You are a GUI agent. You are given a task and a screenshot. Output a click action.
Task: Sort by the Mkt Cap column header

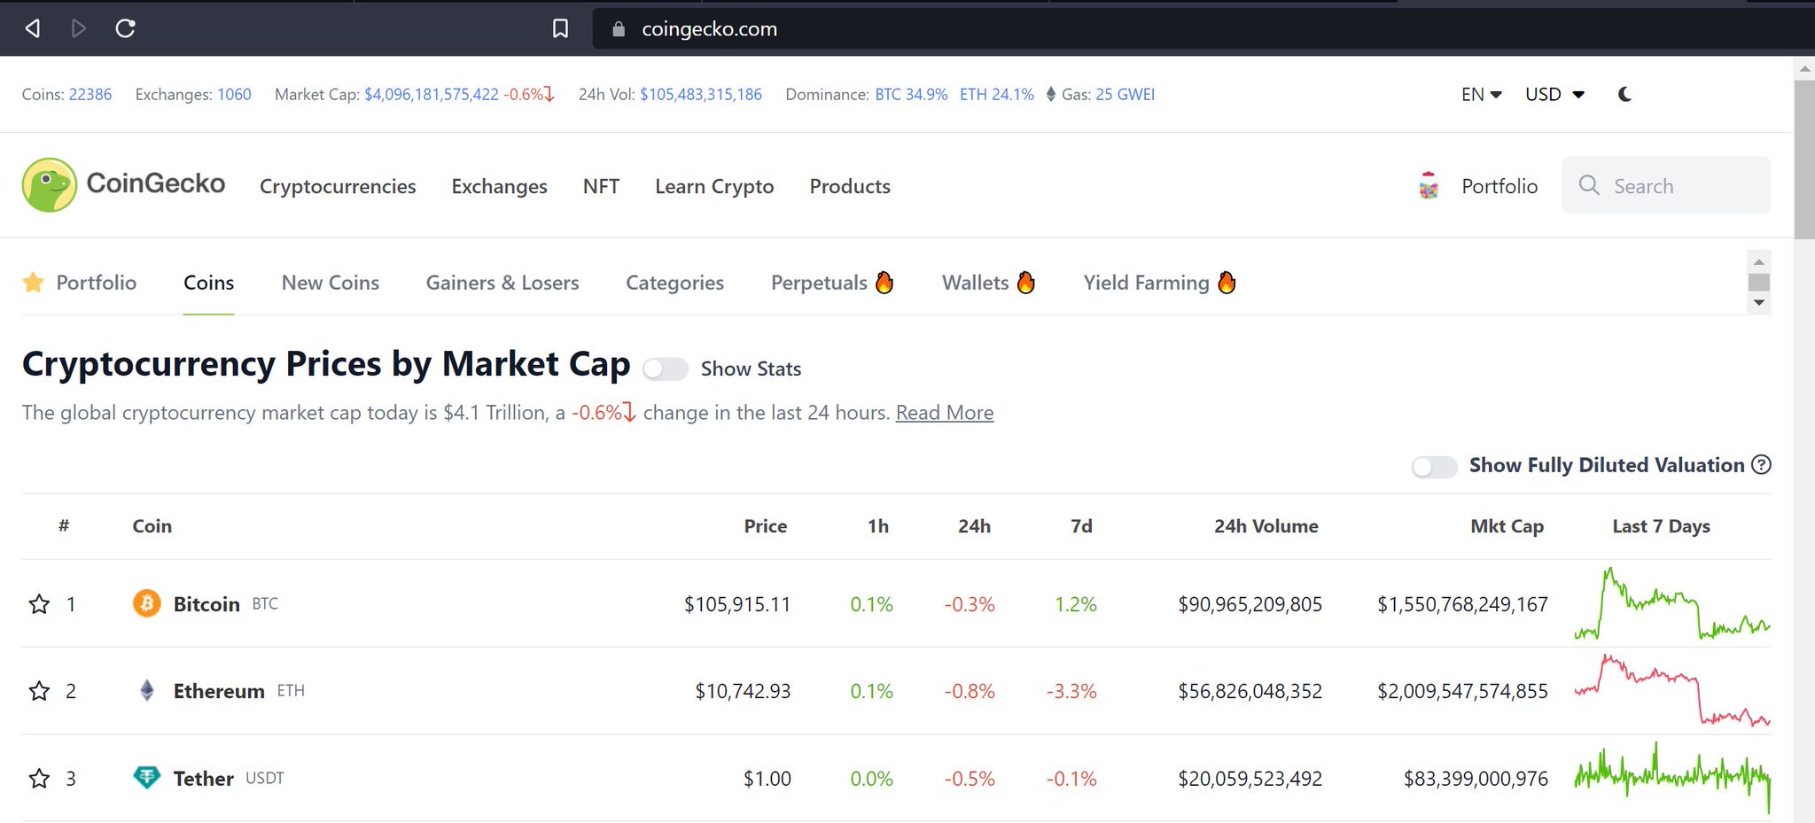1507,526
